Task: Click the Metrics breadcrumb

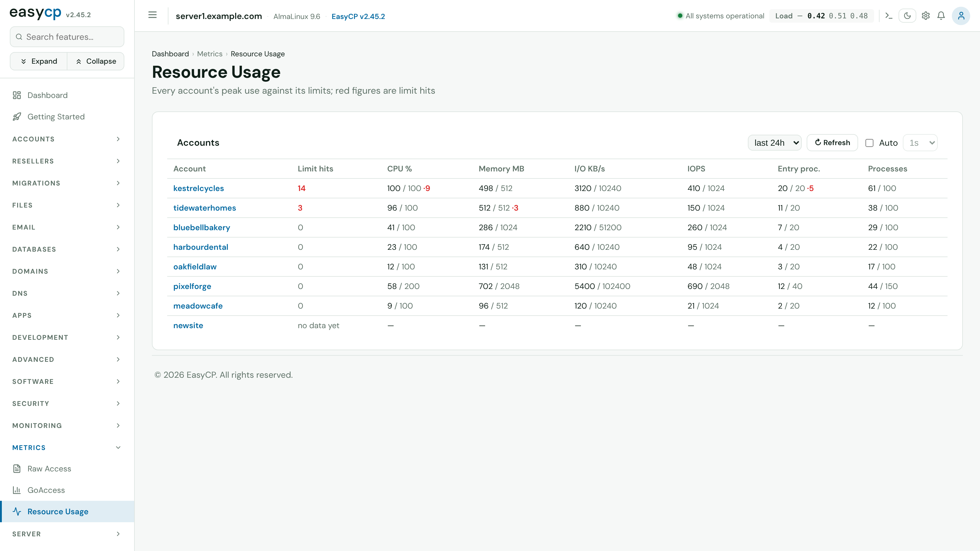Action: (209, 54)
